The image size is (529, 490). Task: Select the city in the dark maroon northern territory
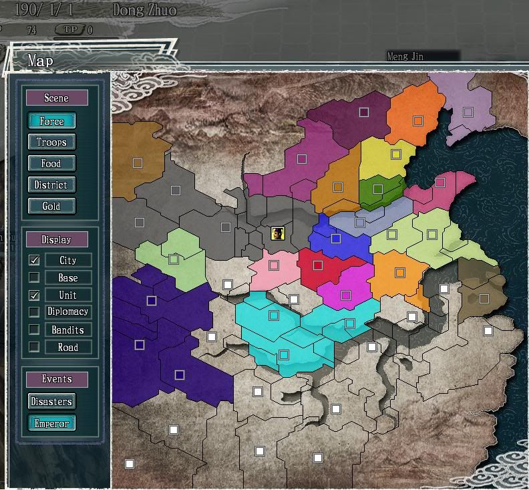click(x=363, y=112)
